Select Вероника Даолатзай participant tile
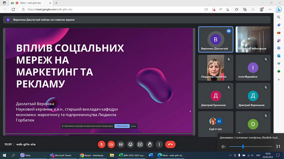The width and height of the screenshot is (284, 159). coord(216,40)
